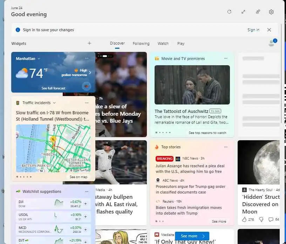Open the share feedback people icon
Viewport: 286px width, 244px height.
tap(258, 12)
